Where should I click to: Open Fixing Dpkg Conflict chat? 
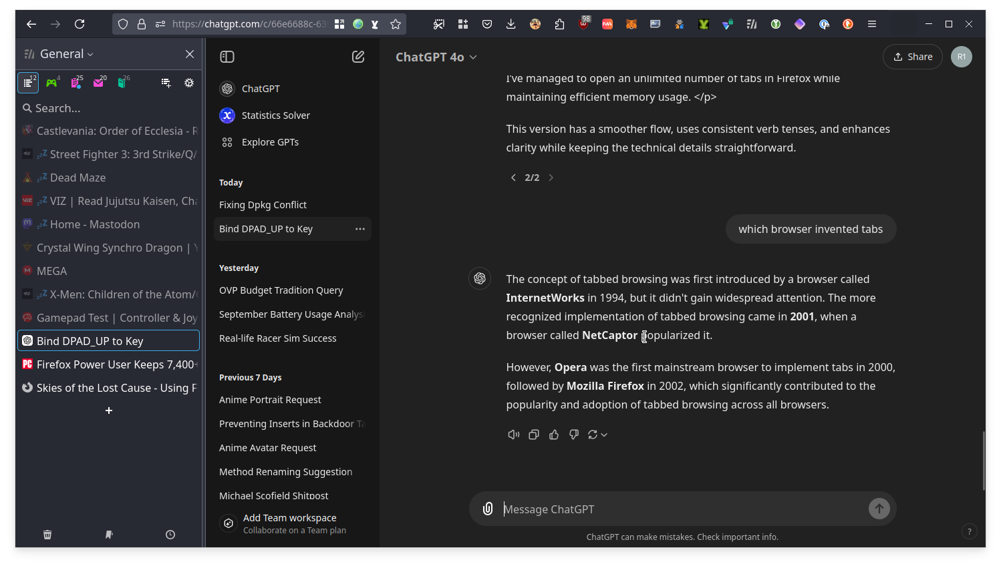[292, 205]
